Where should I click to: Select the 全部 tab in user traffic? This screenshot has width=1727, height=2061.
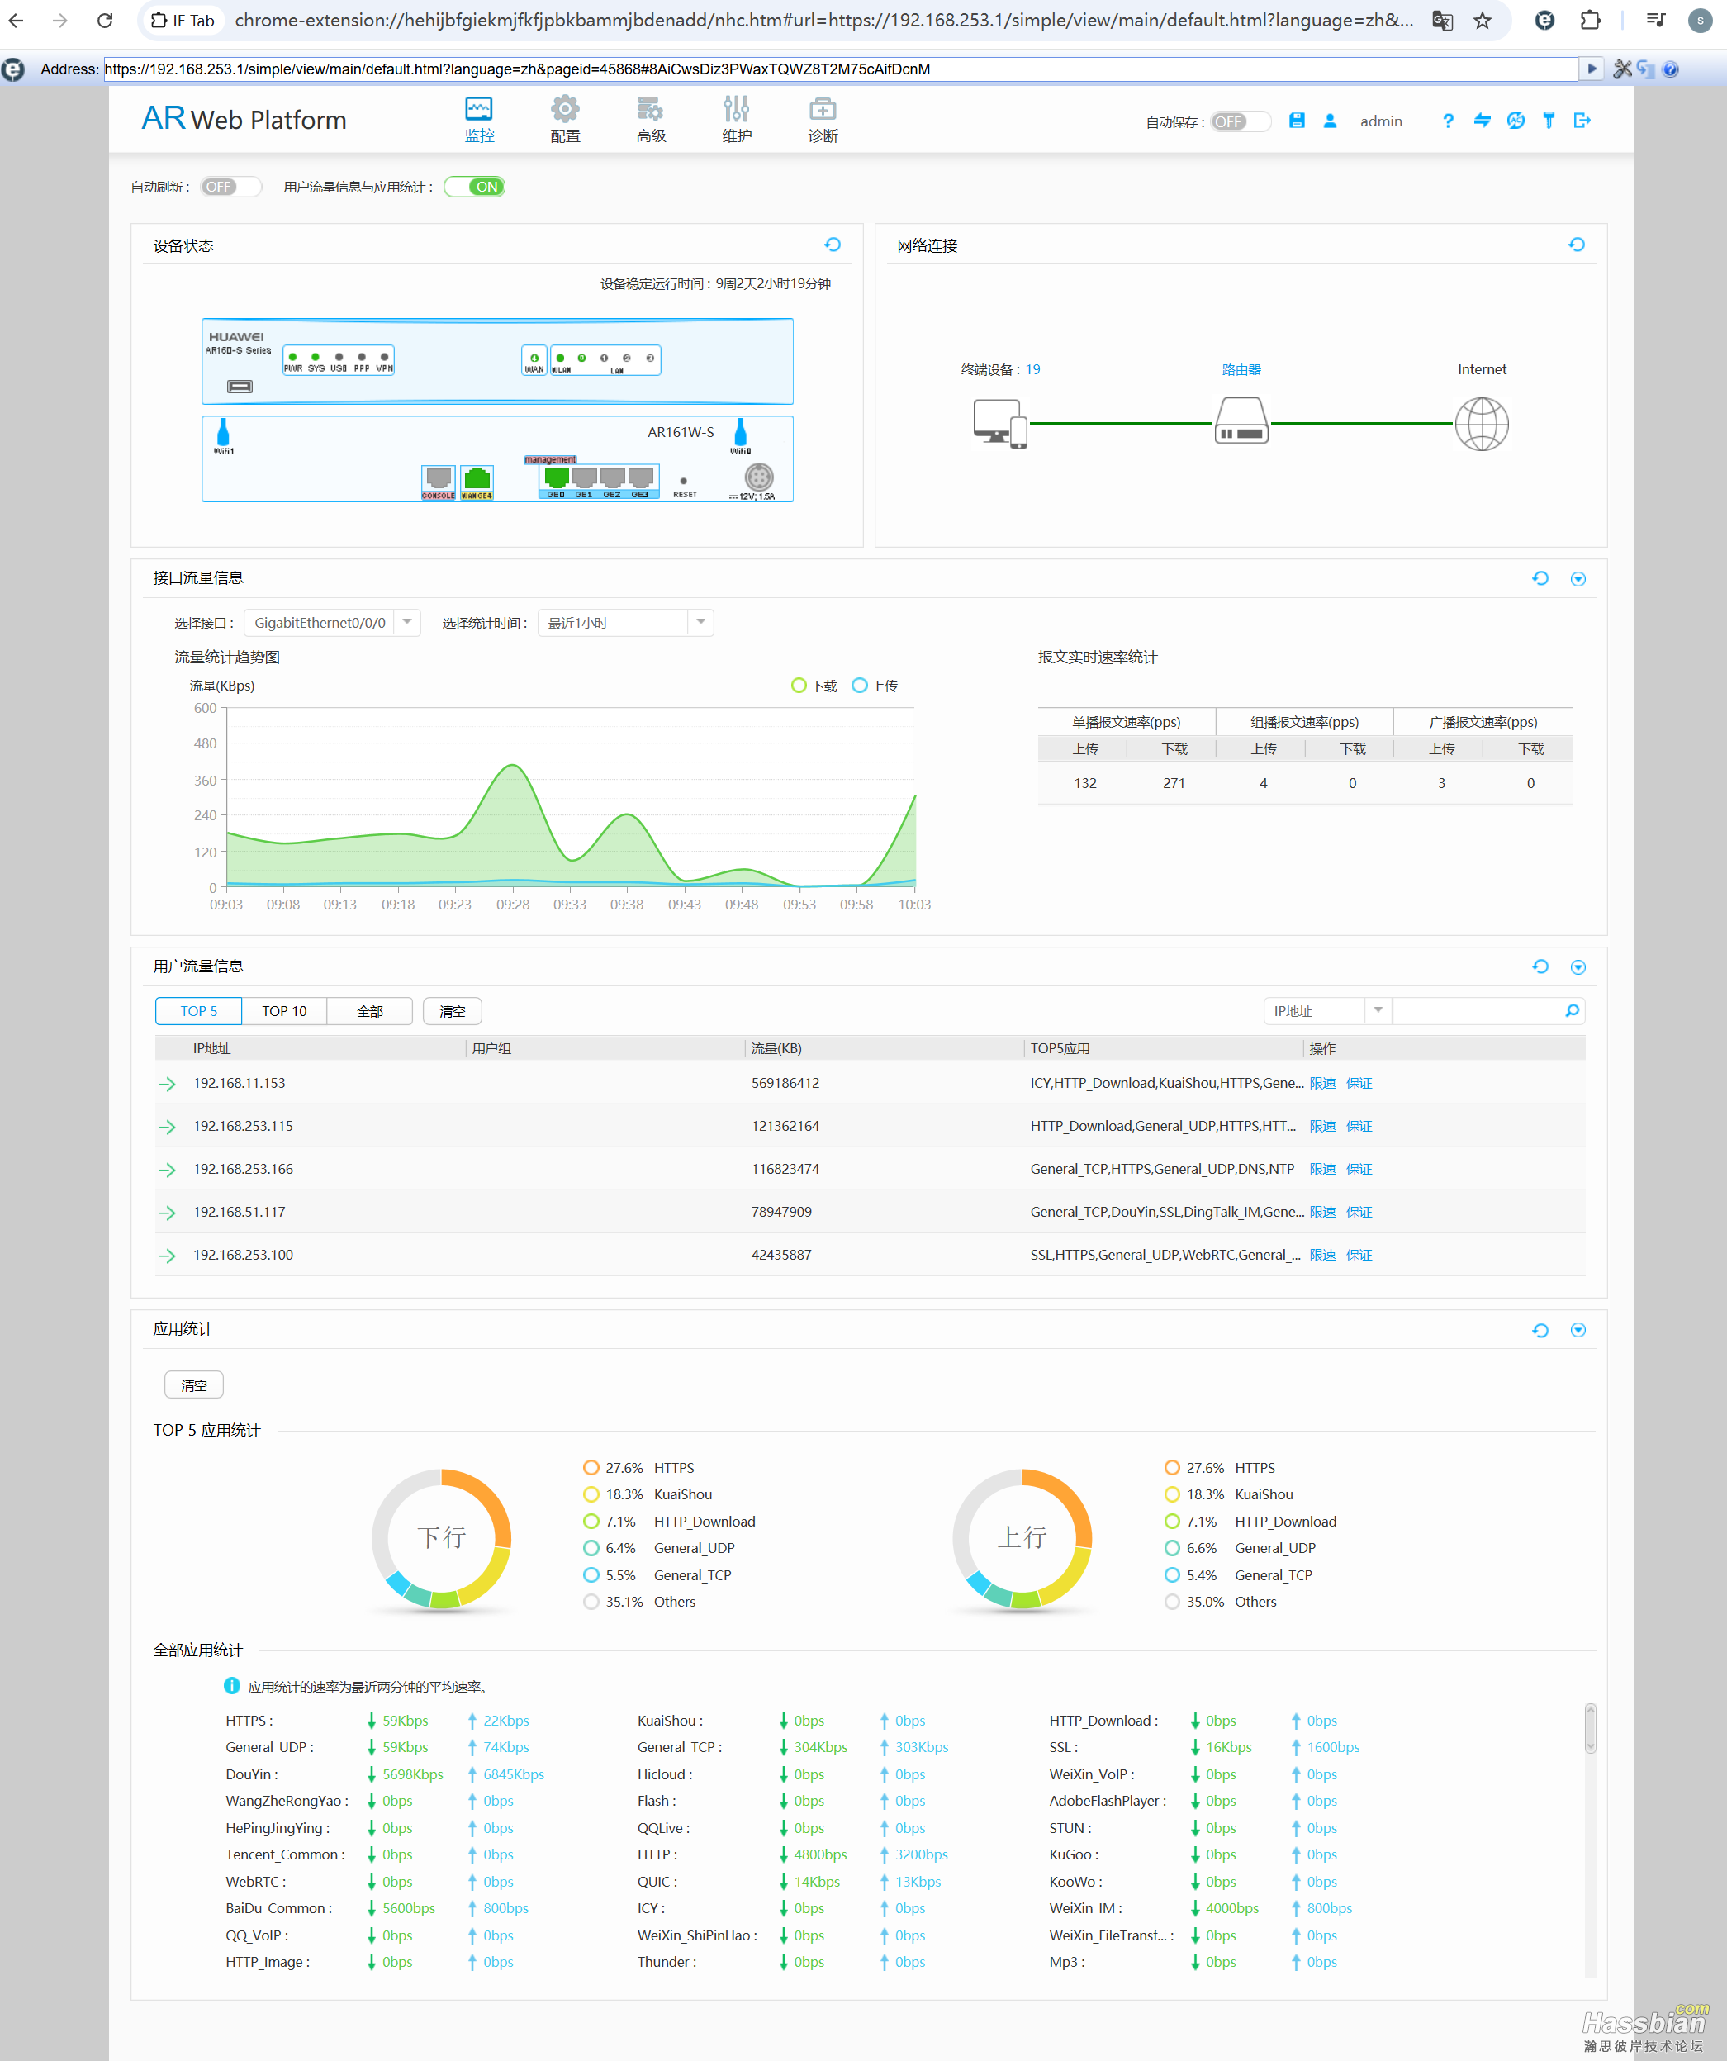point(370,1011)
